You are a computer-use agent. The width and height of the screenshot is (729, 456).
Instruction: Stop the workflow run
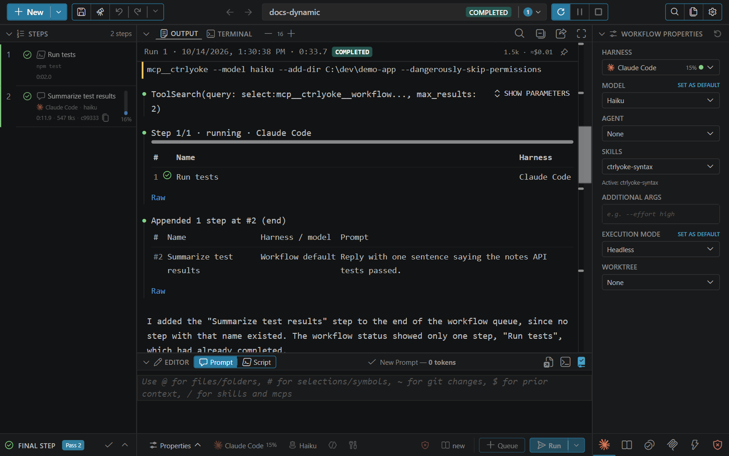click(x=598, y=12)
